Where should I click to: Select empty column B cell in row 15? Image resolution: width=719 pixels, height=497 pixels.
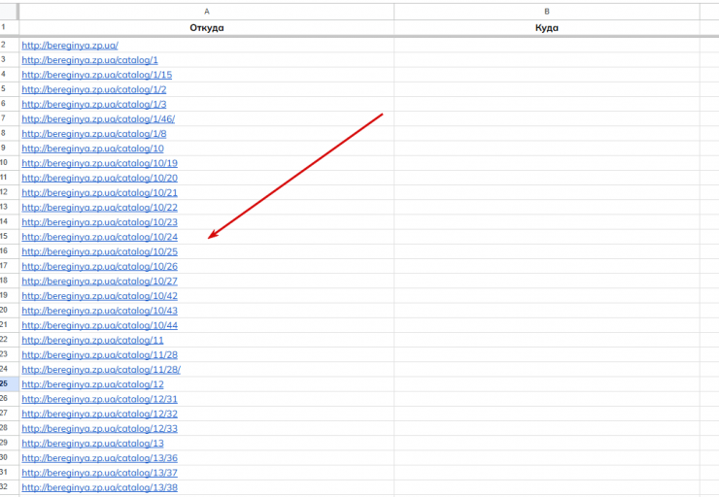[x=547, y=236]
